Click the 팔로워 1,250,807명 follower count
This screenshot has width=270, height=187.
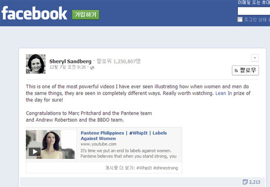click(x=118, y=61)
